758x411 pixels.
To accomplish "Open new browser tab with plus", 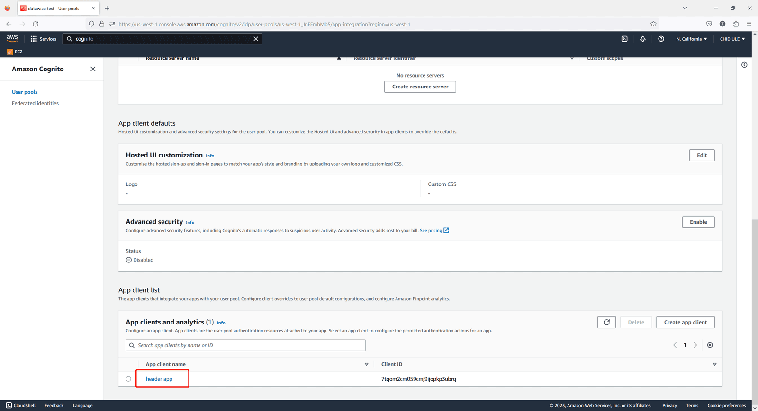I will pos(107,8).
